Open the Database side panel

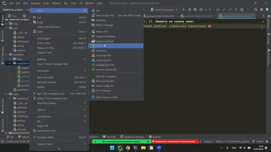click(268, 22)
